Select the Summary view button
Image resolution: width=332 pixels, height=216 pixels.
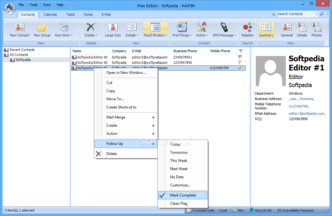click(266, 30)
